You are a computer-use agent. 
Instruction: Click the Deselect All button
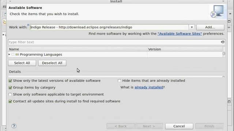52,63
